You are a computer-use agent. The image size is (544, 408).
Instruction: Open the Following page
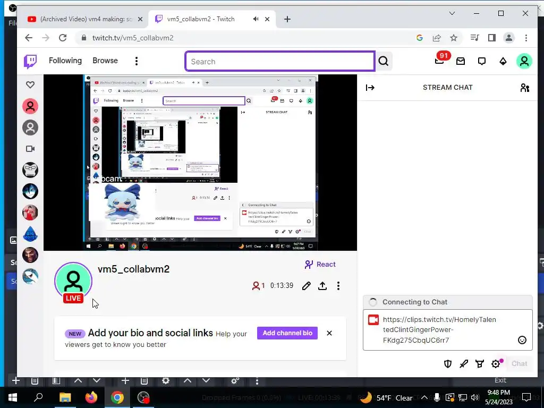click(x=65, y=61)
